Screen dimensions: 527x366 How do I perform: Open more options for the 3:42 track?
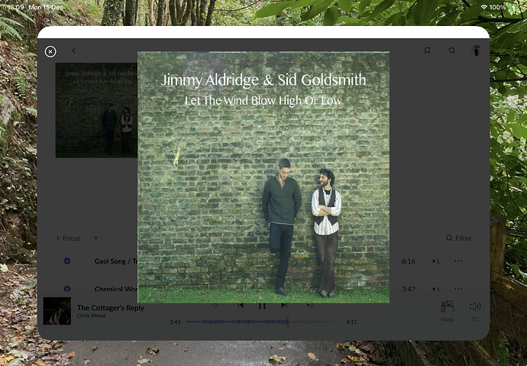click(x=458, y=289)
